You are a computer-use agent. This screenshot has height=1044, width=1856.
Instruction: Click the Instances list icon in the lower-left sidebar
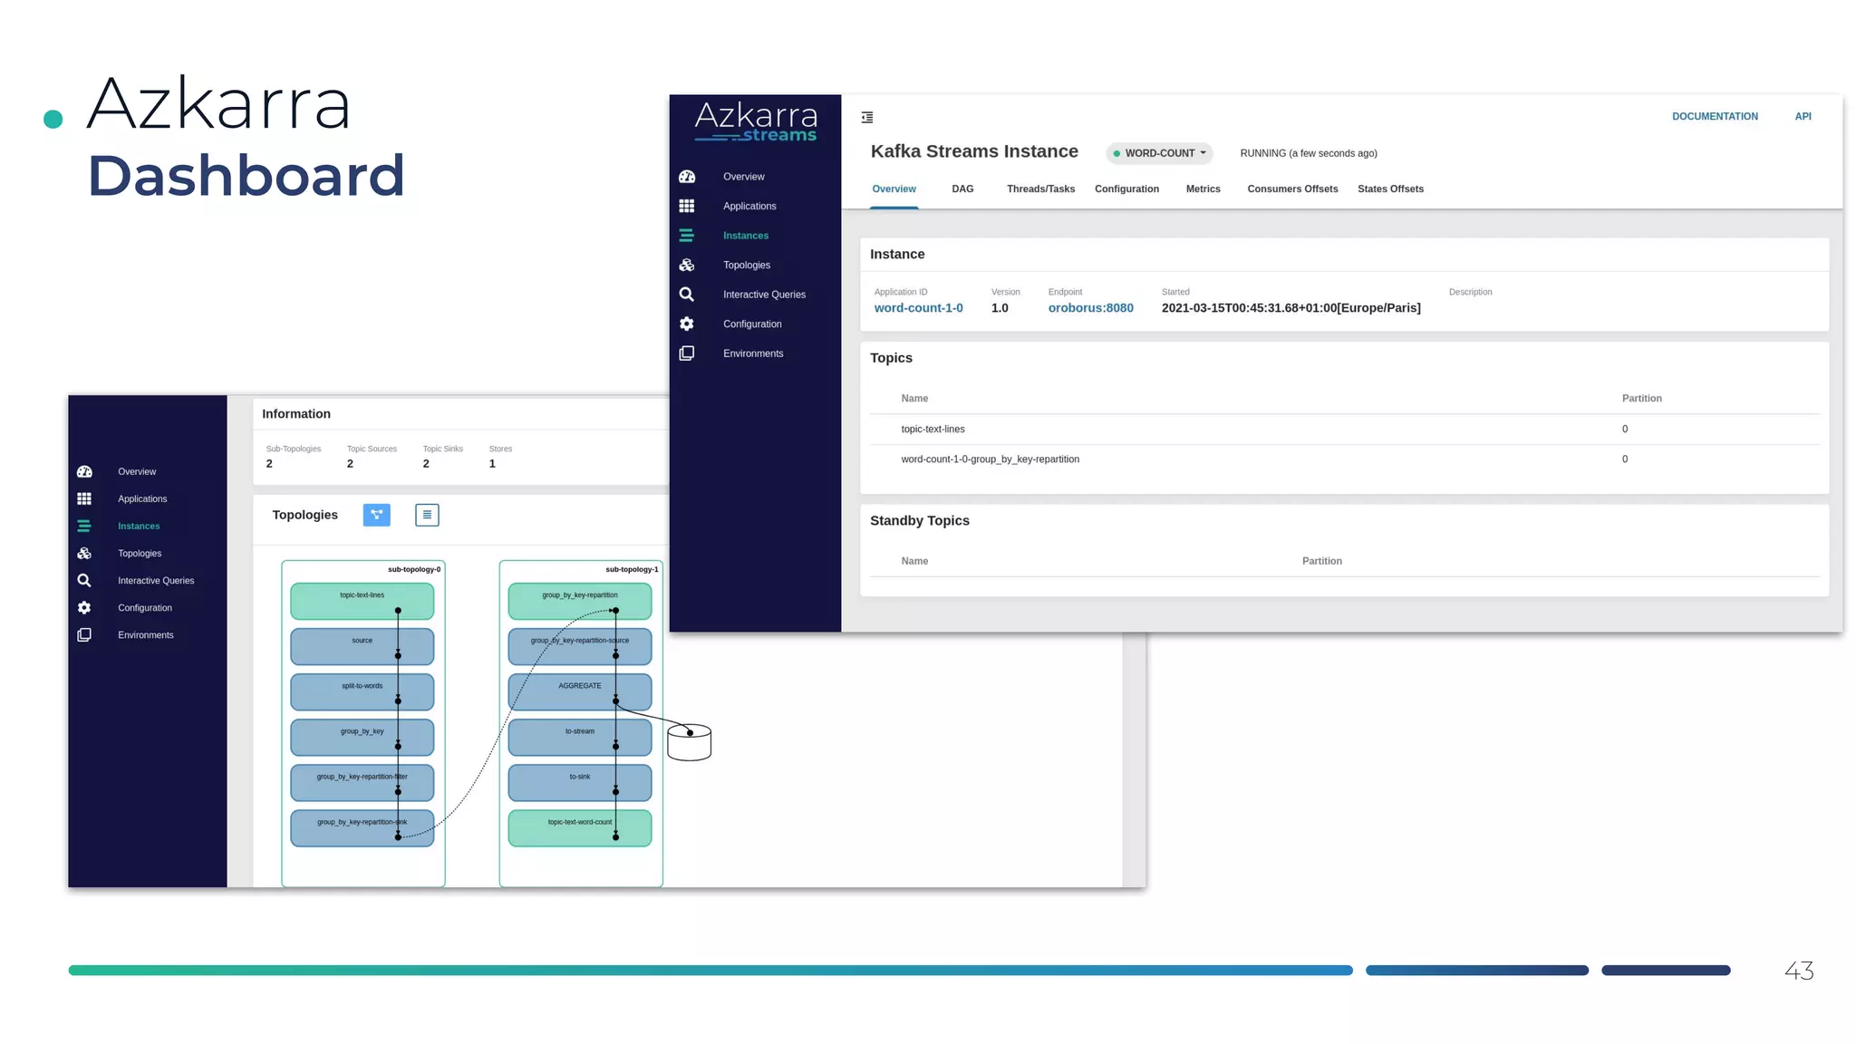84,526
